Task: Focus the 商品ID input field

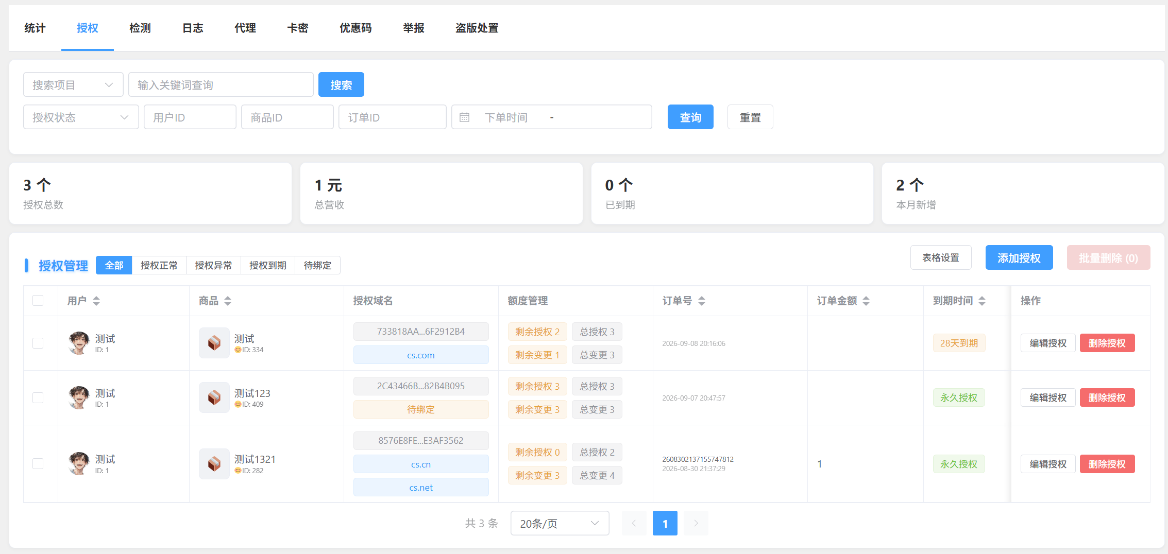Action: pyautogui.click(x=287, y=117)
